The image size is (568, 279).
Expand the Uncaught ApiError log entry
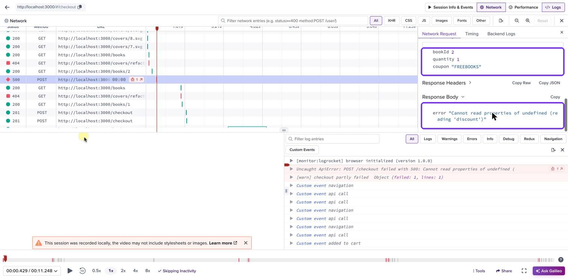291,169
